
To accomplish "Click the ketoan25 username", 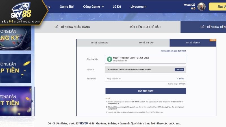I will click(189, 5).
